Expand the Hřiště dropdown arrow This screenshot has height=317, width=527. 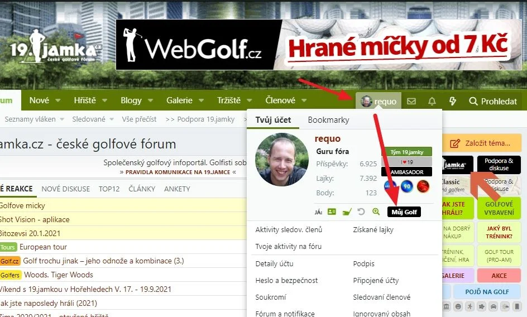(x=104, y=100)
